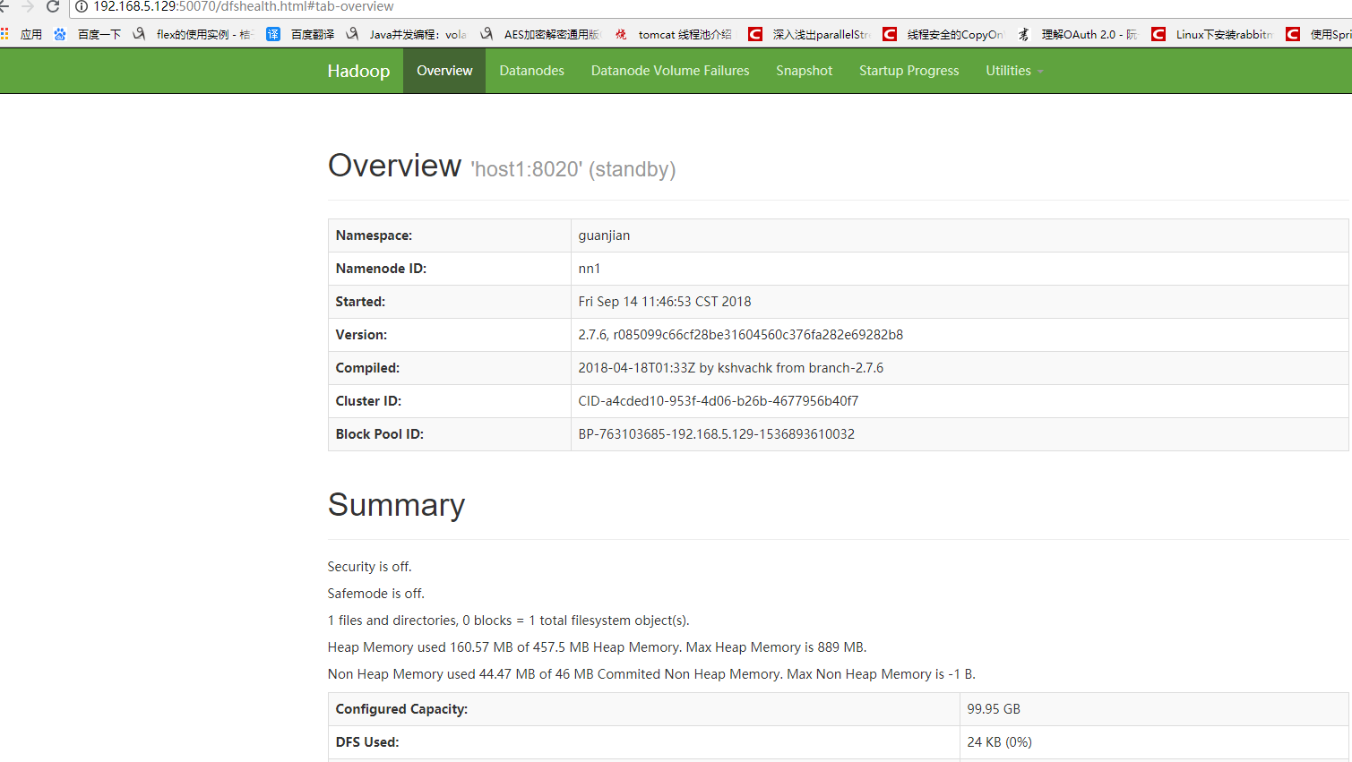Image resolution: width=1352 pixels, height=762 pixels.
Task: Click the Namenode ID: row label
Action: pos(381,269)
